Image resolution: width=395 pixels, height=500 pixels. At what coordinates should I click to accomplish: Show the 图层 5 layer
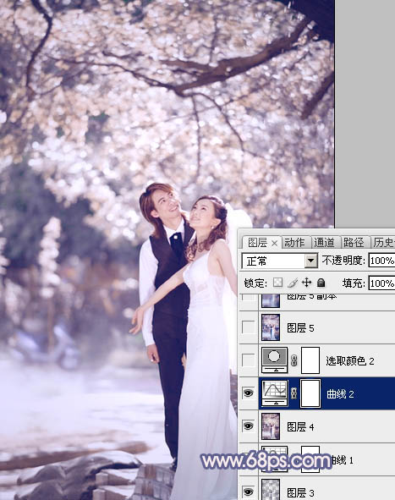point(248,327)
